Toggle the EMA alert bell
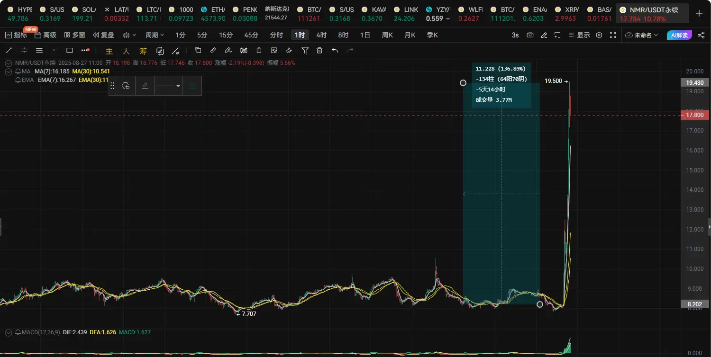The height and width of the screenshot is (357, 711). 18,80
